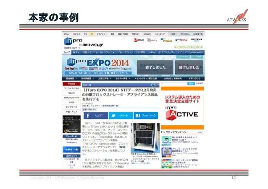Click the ログイン link below the logo

77,48
